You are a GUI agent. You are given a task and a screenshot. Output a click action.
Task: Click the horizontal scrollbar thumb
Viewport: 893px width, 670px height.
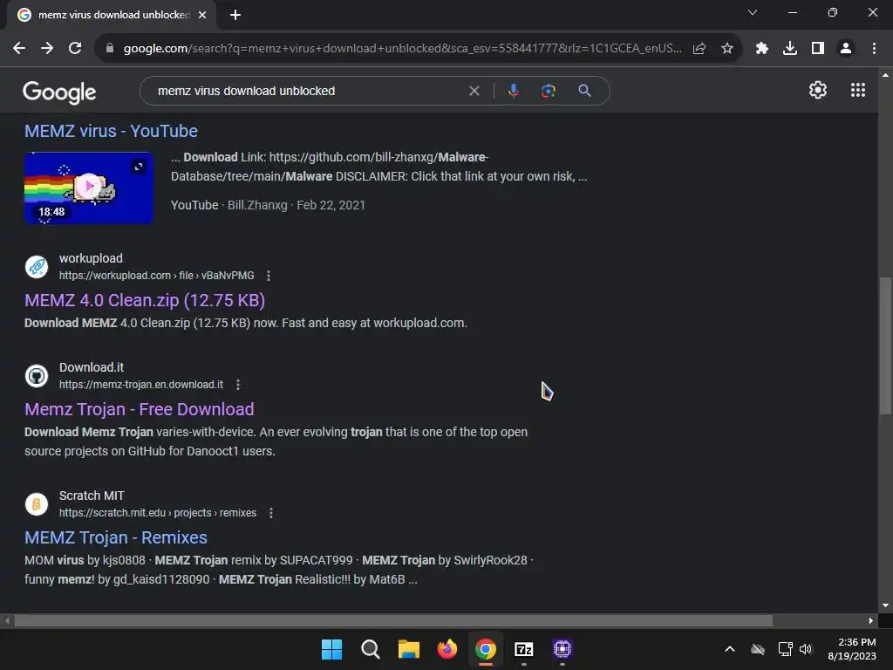point(393,620)
